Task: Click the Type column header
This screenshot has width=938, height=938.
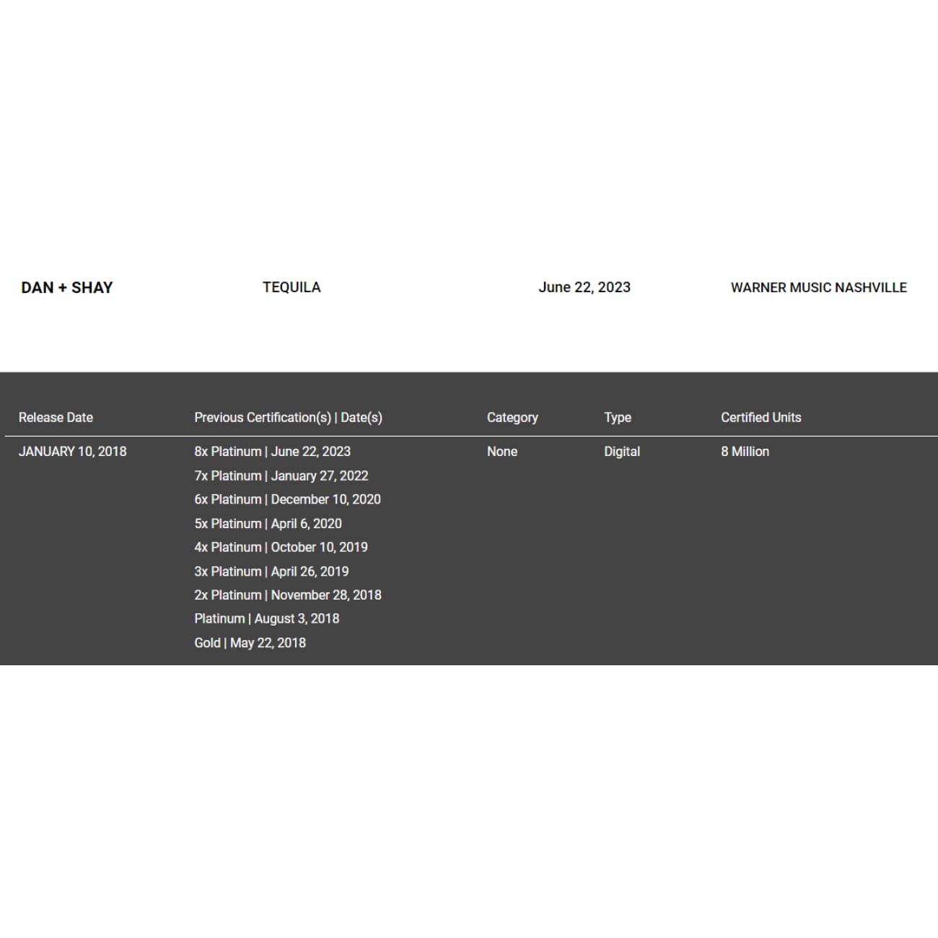Action: pyautogui.click(x=618, y=418)
